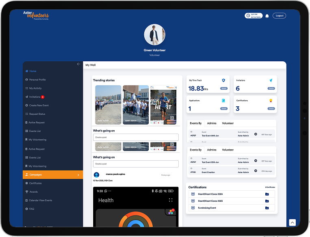Download the Fundraising Event certificate
This screenshot has height=237, width=310.
[x=267, y=208]
